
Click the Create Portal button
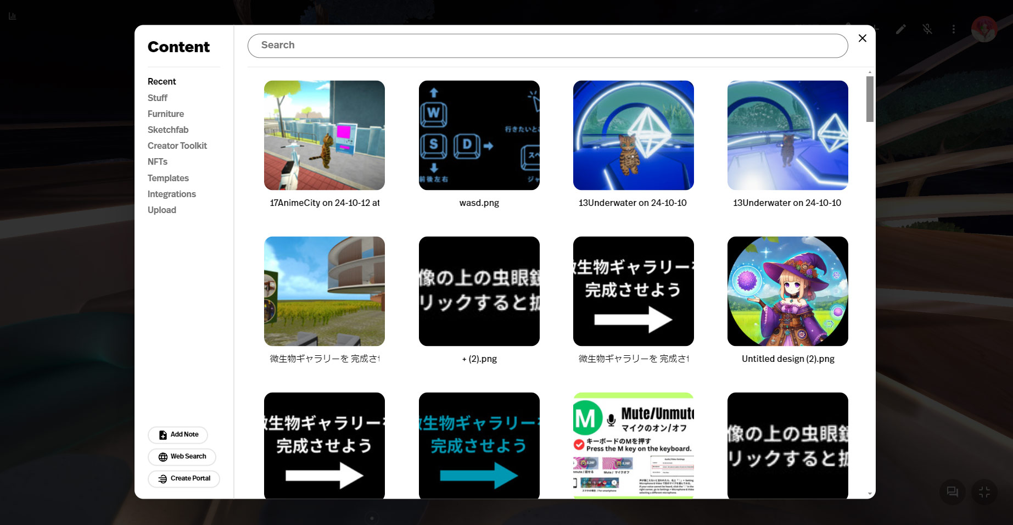(x=184, y=478)
